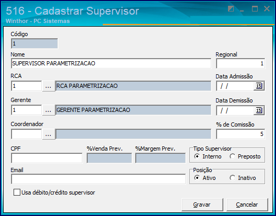Edit the % de Comissão field
Screen dimensions: 276x216
tap(241, 134)
